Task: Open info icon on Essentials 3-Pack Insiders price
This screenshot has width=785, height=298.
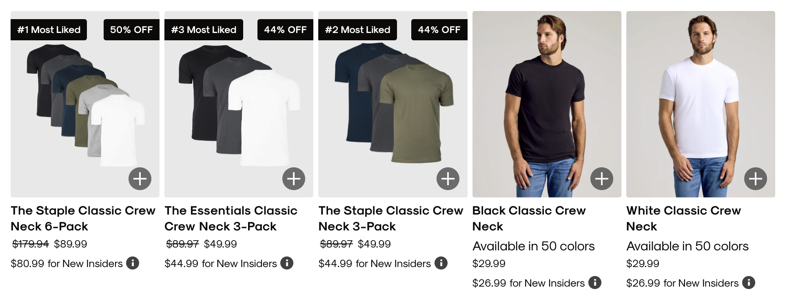Action: tap(287, 263)
